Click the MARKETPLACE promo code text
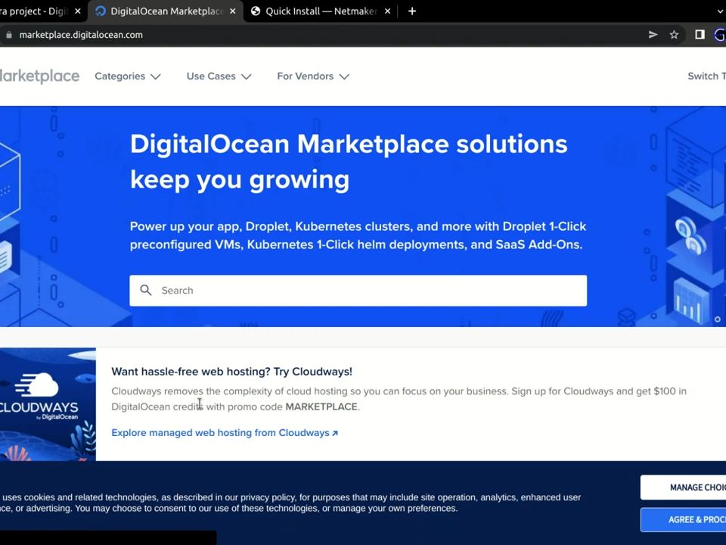 coord(321,407)
